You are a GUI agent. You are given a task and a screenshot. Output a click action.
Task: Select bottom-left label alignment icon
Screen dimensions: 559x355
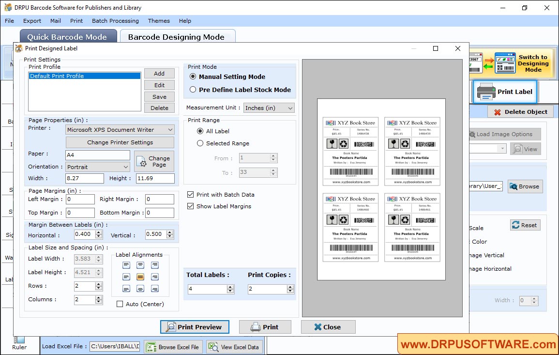pos(126,289)
